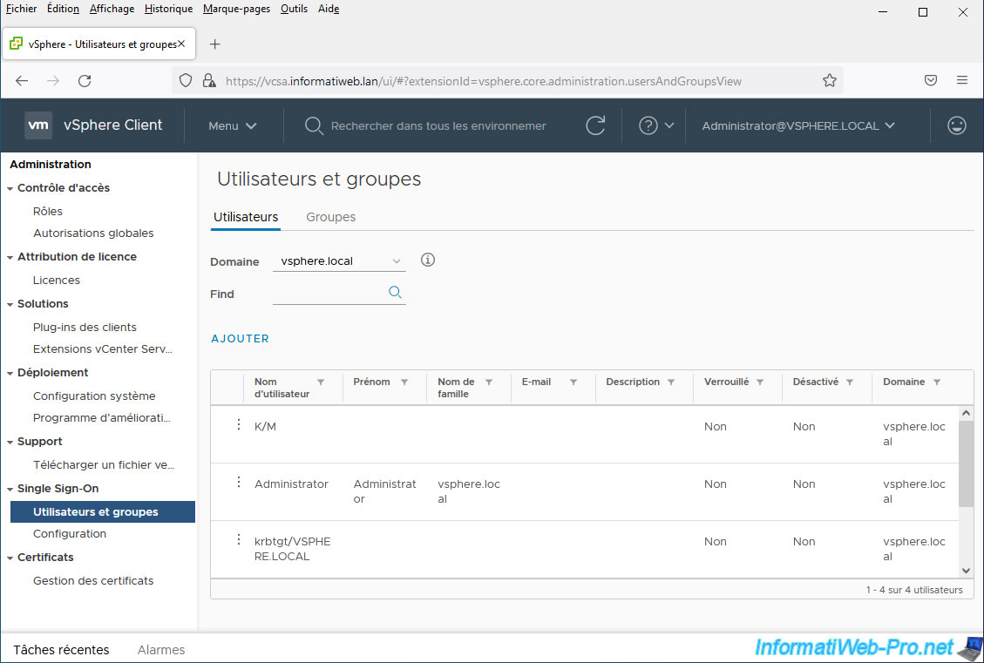
Task: Filter the Nom d'utilisateur column
Action: [x=321, y=382]
